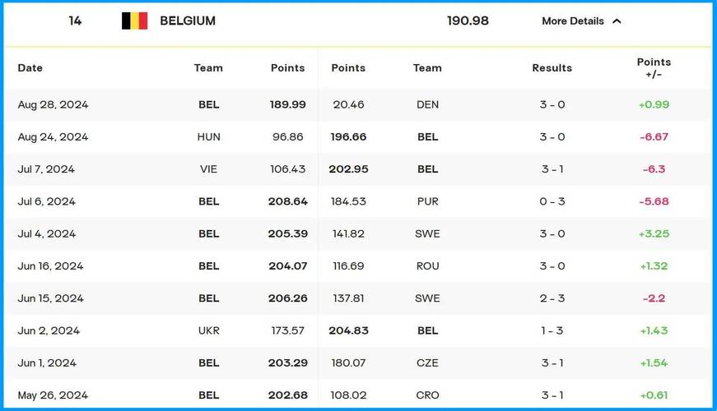Click the Date column header
The image size is (717, 411).
tap(30, 68)
